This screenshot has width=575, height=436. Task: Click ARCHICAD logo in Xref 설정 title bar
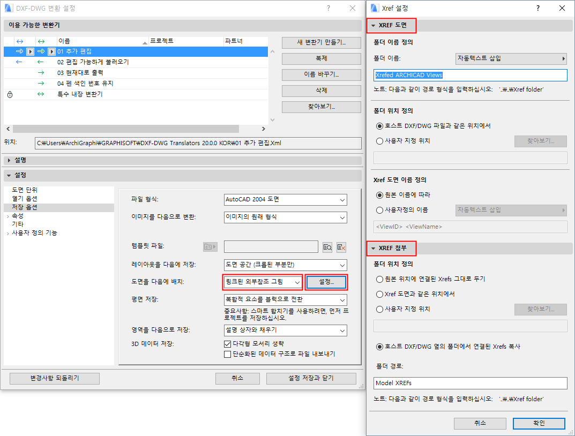click(x=375, y=8)
